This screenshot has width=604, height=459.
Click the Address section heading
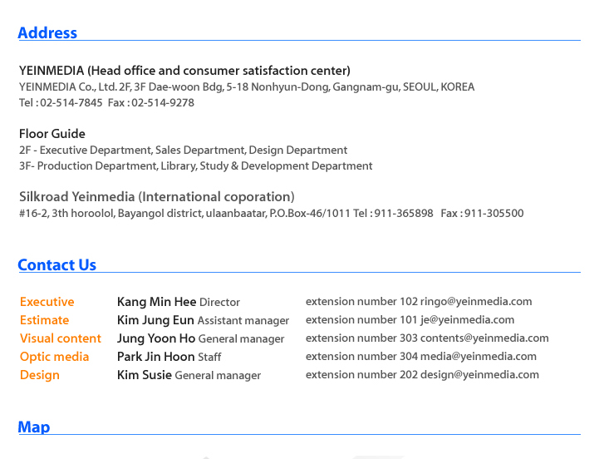47,33
